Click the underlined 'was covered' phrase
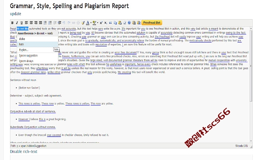The image size is (256, 160). (54, 135)
